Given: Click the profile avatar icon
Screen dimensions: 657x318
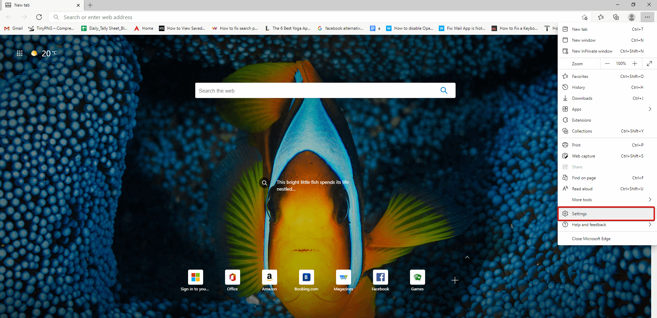Looking at the screenshot, I should (x=631, y=17).
